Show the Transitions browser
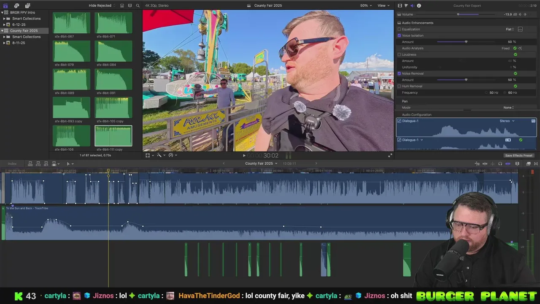The width and height of the screenshot is (540, 304). pyautogui.click(x=536, y=163)
